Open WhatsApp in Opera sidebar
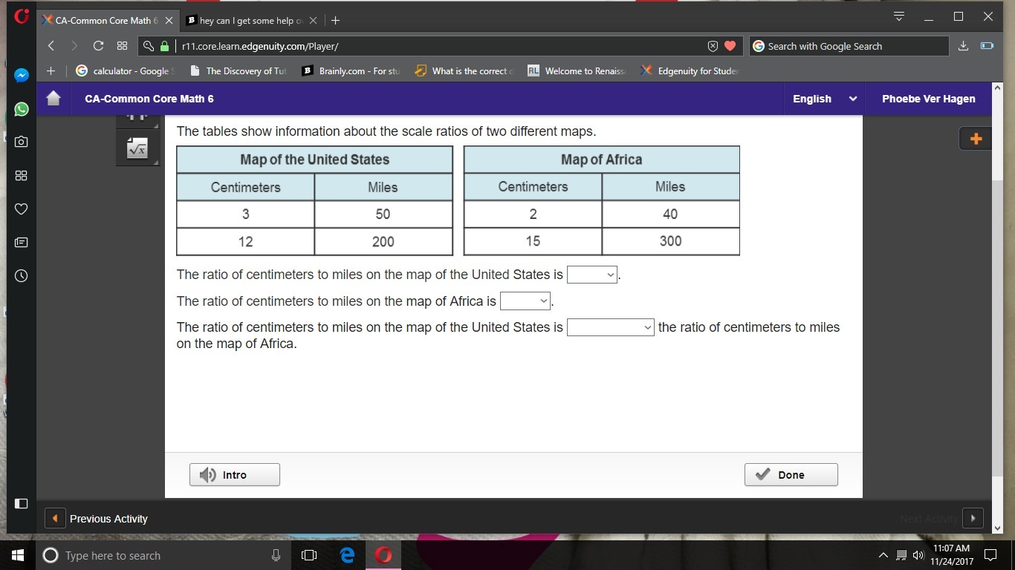The image size is (1015, 570). [21, 109]
